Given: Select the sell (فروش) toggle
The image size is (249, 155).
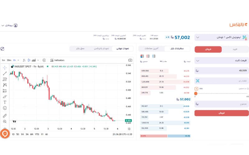Looking at the screenshot, I should 208,49.
